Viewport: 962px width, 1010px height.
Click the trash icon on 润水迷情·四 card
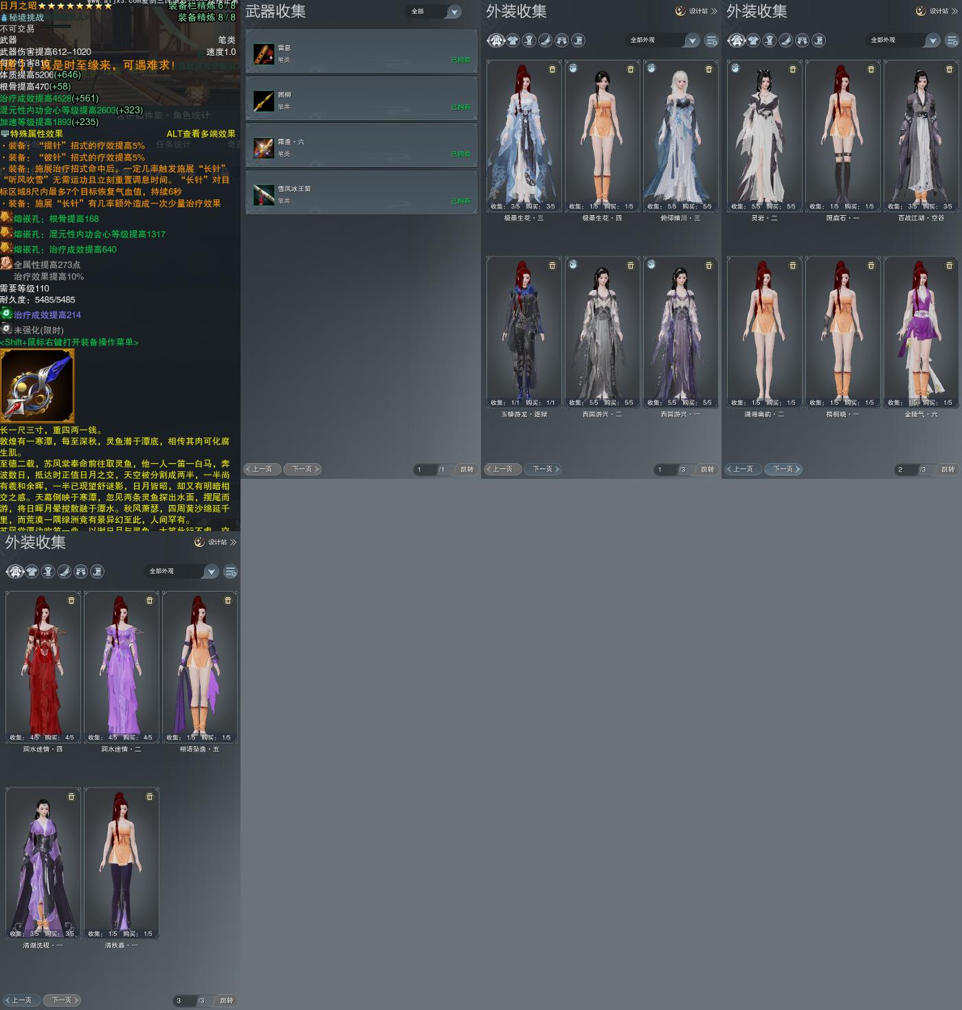(71, 601)
